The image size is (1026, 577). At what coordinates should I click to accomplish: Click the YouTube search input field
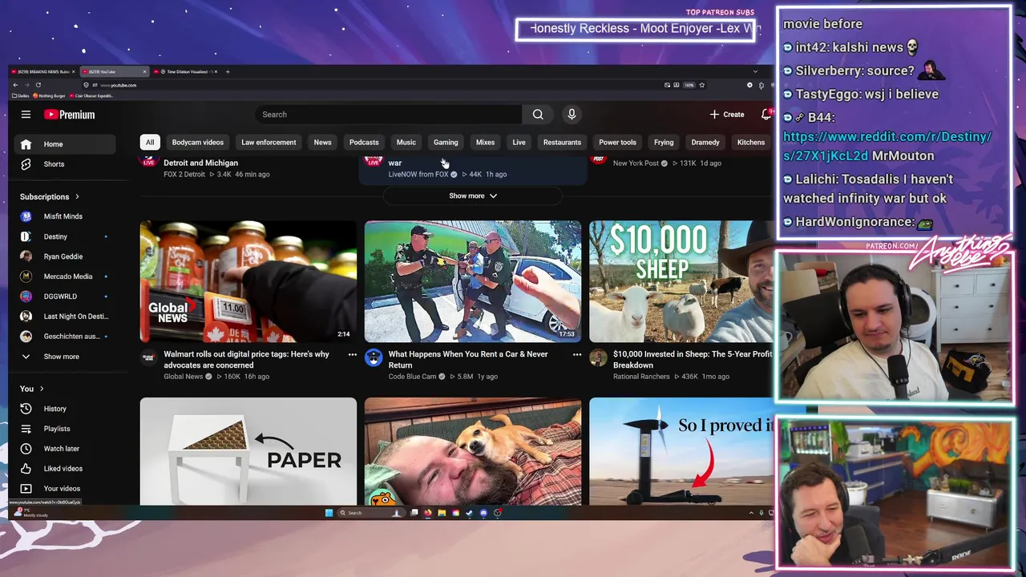pyautogui.click(x=389, y=115)
